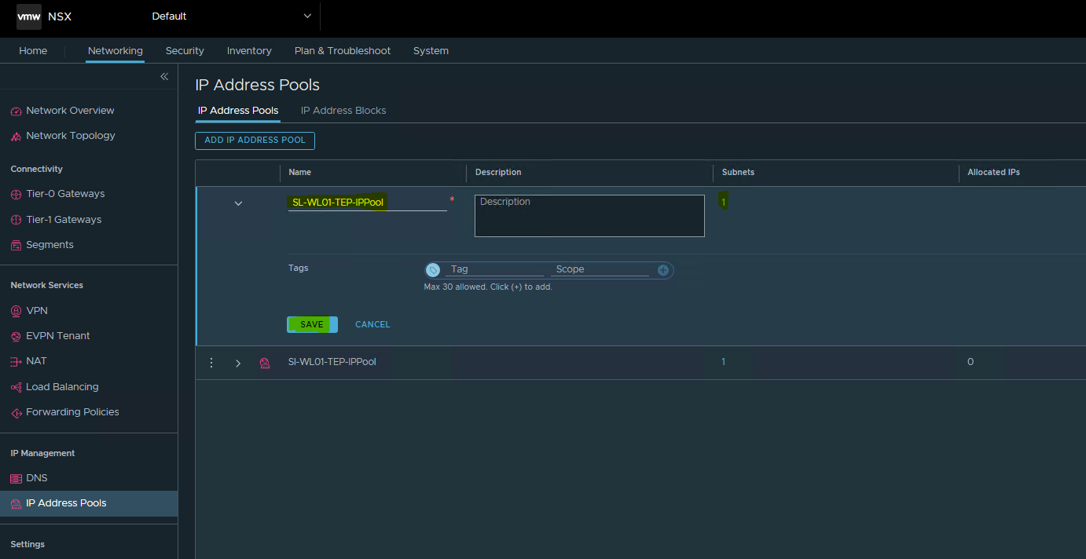The height and width of the screenshot is (559, 1086).
Task: Open DNS under IP Management
Action: (x=37, y=478)
